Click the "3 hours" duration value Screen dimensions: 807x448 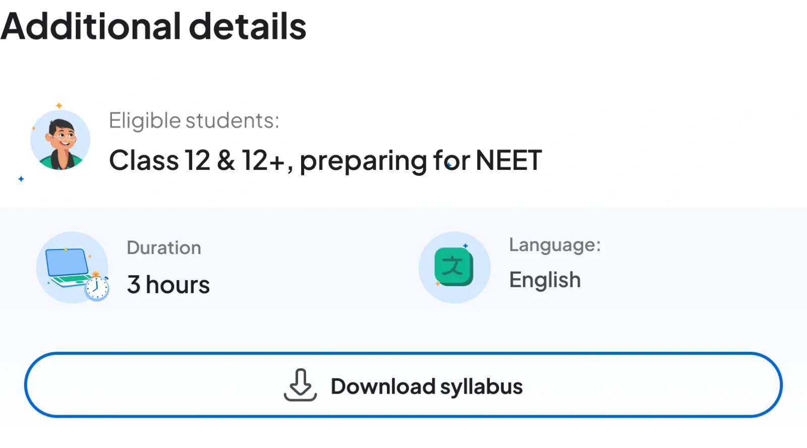coord(168,285)
